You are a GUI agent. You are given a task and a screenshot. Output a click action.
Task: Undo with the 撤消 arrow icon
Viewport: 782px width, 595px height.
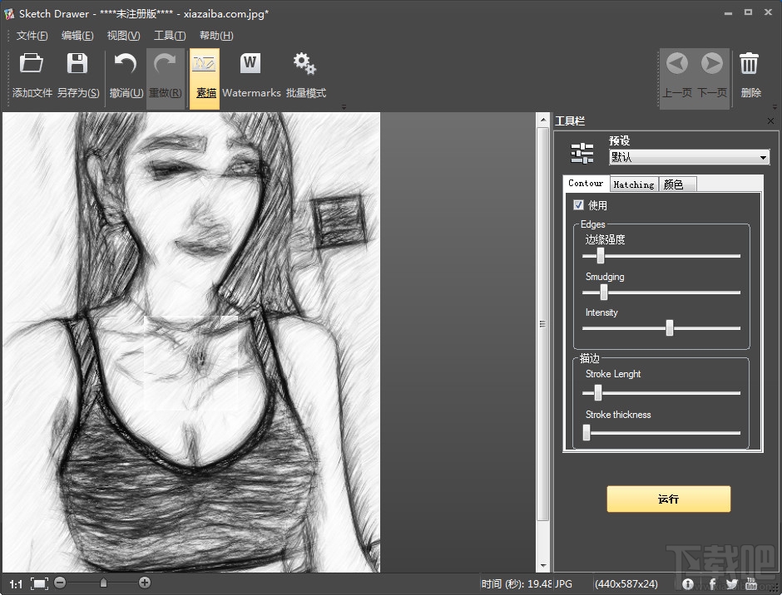tap(126, 64)
